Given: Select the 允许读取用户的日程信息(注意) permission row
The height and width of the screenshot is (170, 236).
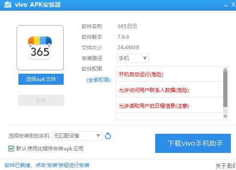Looking at the screenshot, I should [x=170, y=106].
